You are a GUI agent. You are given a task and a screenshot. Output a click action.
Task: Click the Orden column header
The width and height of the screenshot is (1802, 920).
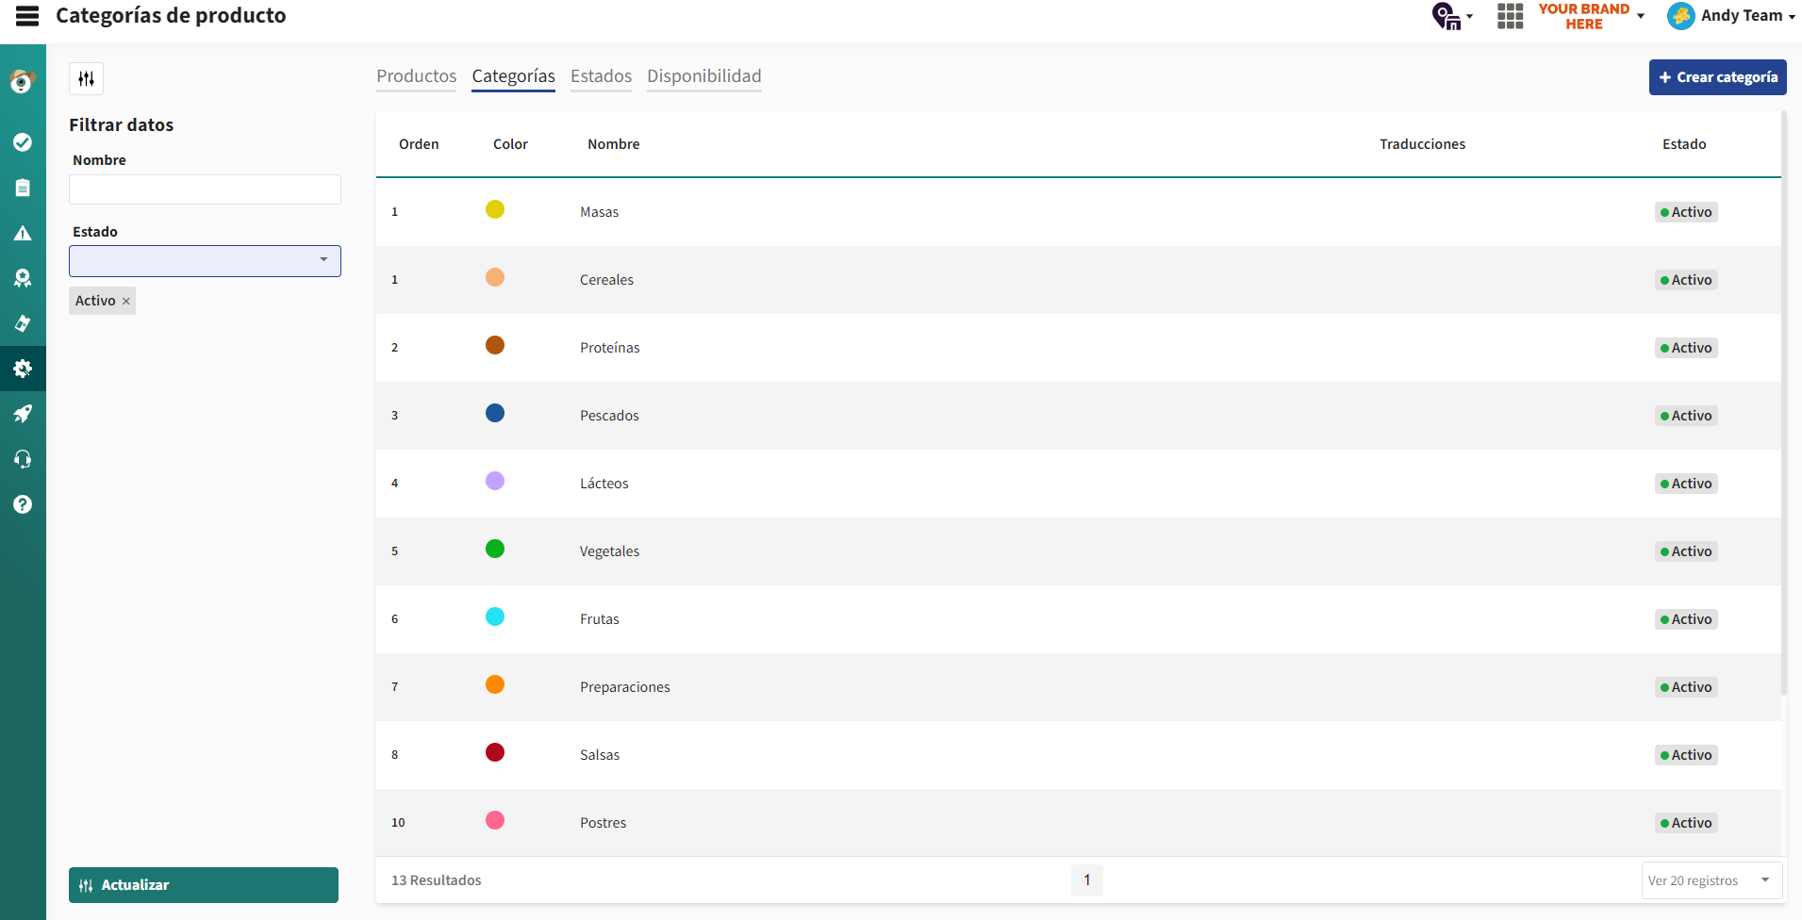419,144
